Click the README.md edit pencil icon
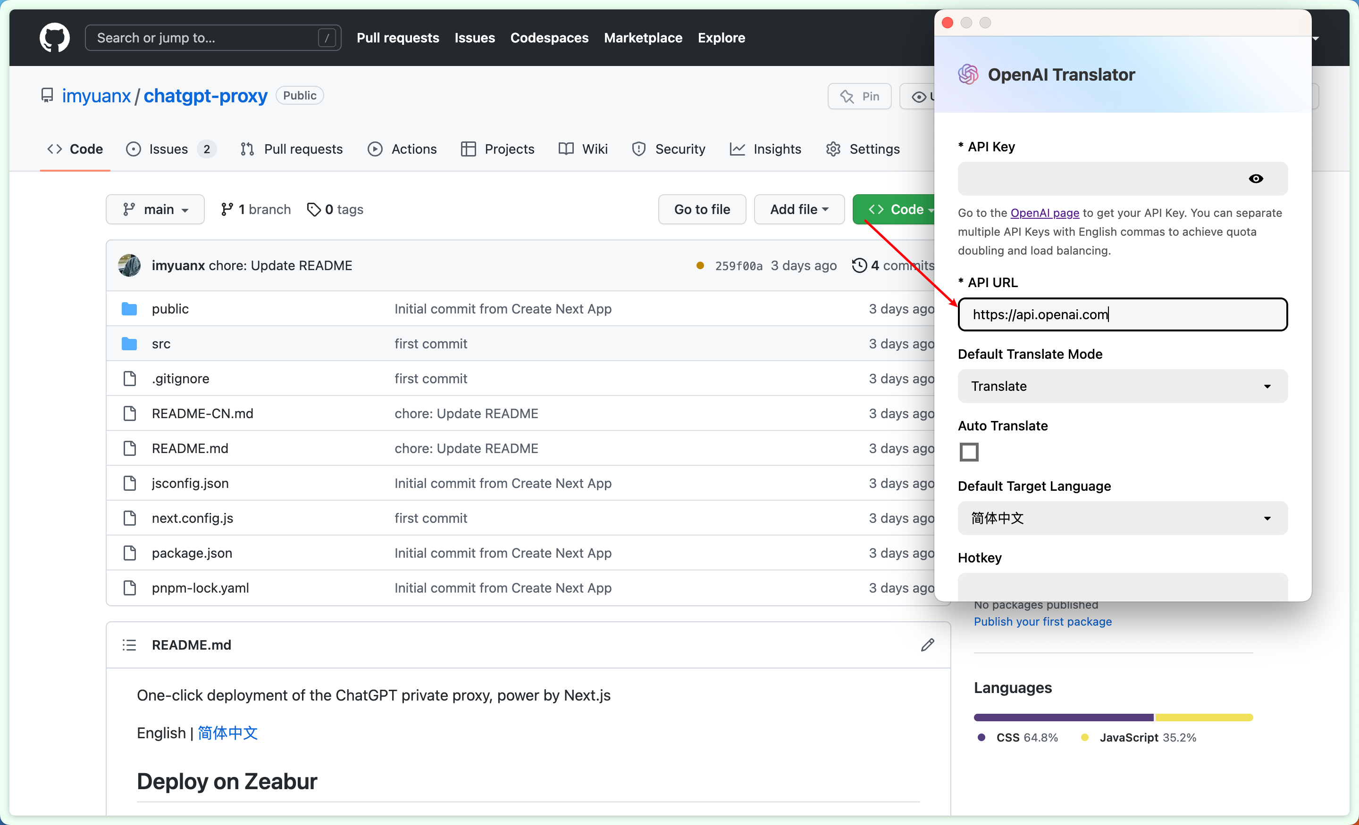 [927, 646]
